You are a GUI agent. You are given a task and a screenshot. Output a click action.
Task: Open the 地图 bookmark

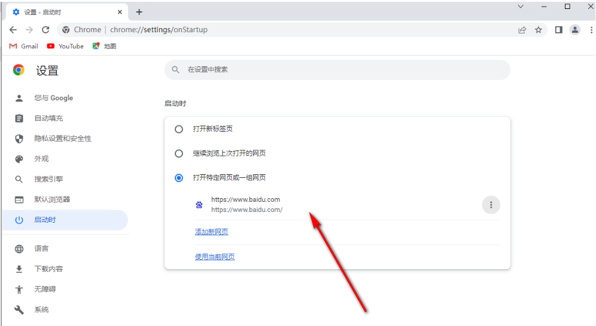pyautogui.click(x=104, y=46)
